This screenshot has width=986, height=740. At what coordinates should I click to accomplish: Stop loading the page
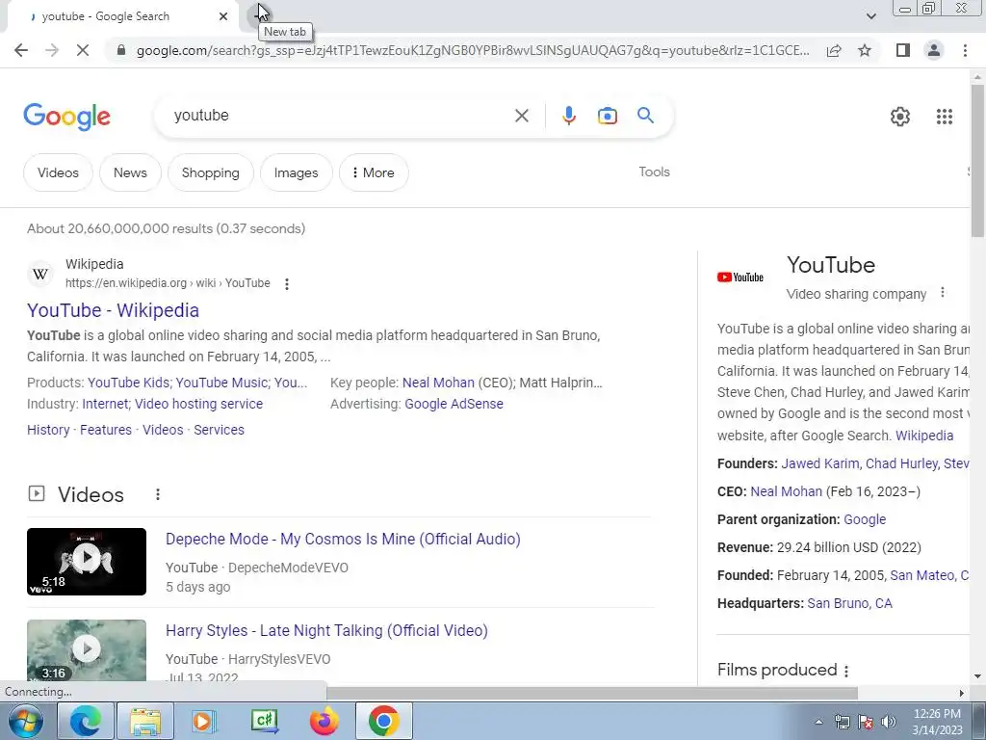click(x=83, y=50)
